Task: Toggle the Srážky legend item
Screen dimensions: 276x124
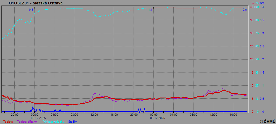Action: 72,122
